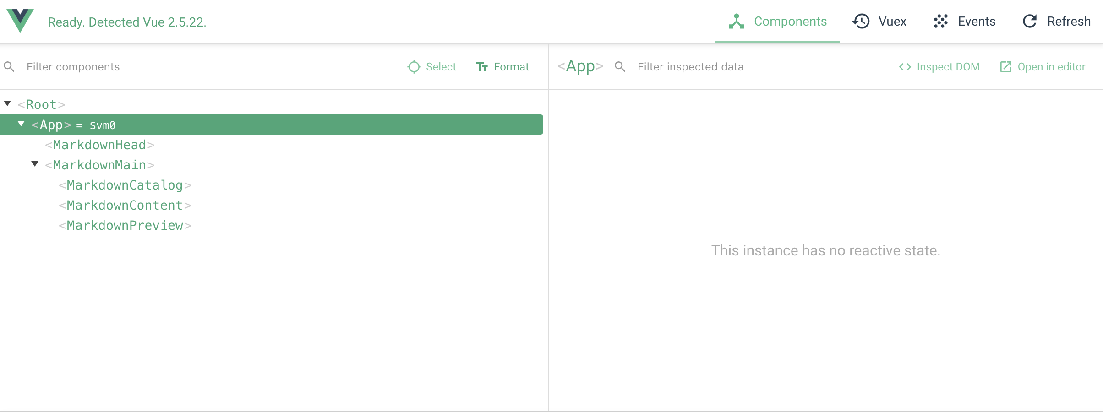Screen dimensions: 1103x412
Task: Select the MarkdownHead component
Action: point(99,145)
